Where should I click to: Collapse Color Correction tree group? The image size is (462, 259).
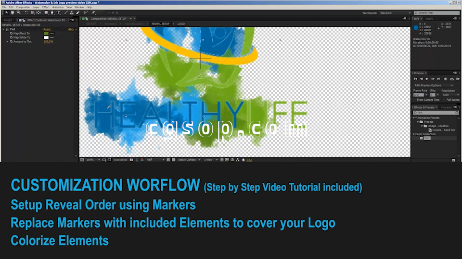point(414,134)
